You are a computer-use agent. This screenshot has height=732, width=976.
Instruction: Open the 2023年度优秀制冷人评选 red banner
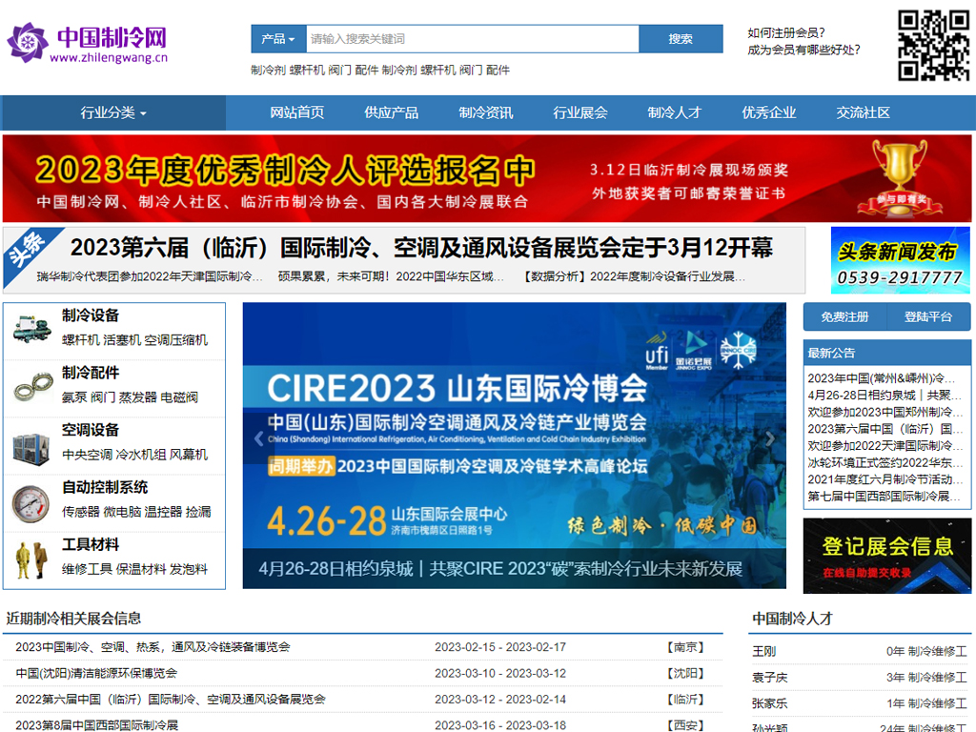487,178
